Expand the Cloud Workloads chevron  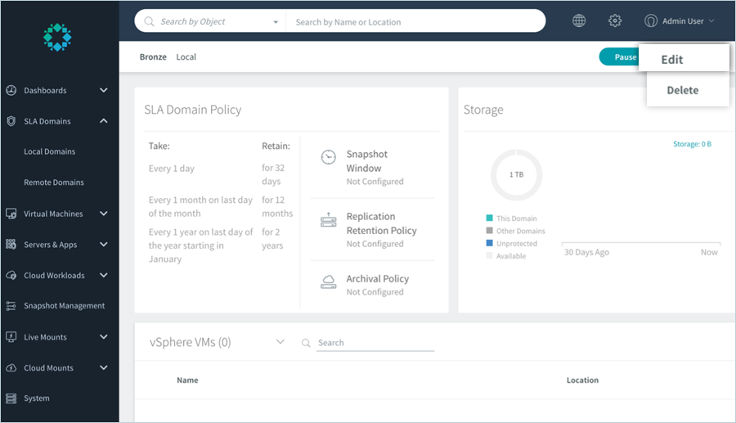104,275
